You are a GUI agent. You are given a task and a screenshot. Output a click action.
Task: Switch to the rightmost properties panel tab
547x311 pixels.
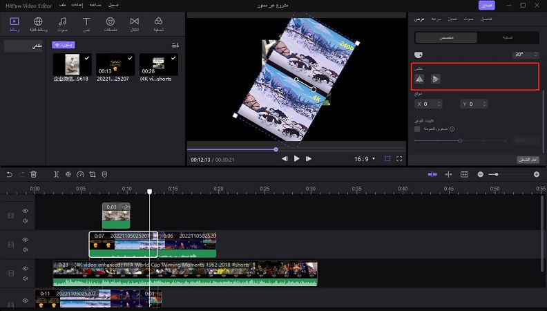point(486,19)
